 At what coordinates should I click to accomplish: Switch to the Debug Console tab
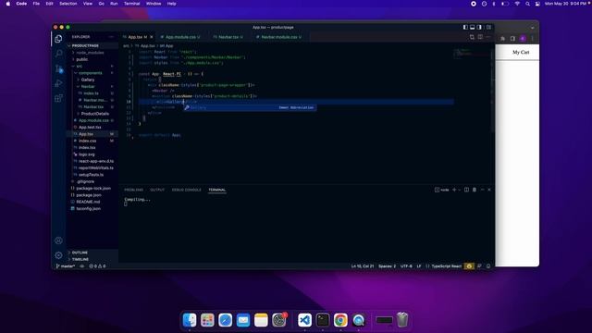(187, 190)
